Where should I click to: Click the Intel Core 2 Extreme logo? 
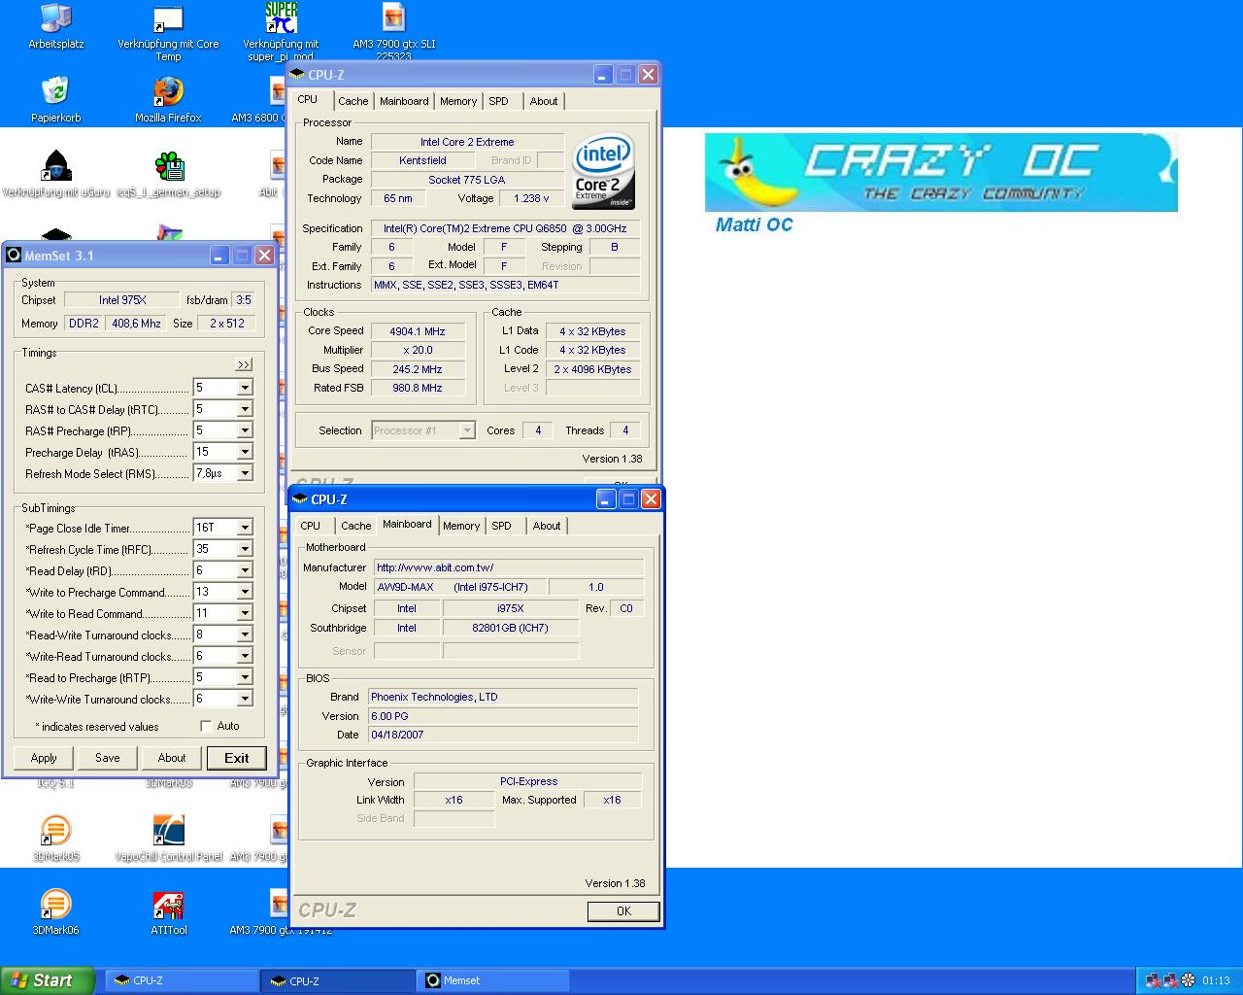click(603, 171)
